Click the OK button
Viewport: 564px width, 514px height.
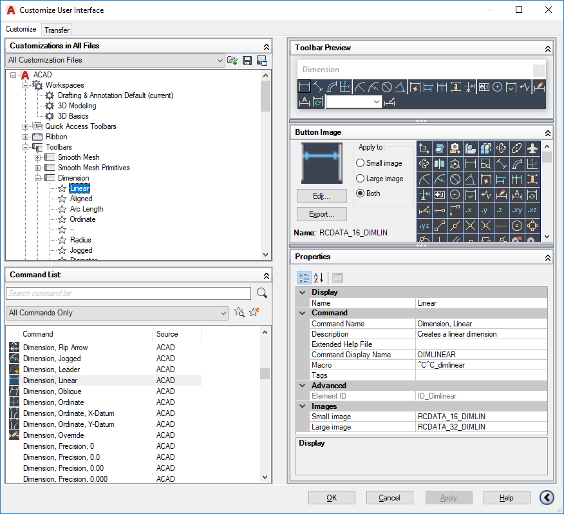coord(332,497)
